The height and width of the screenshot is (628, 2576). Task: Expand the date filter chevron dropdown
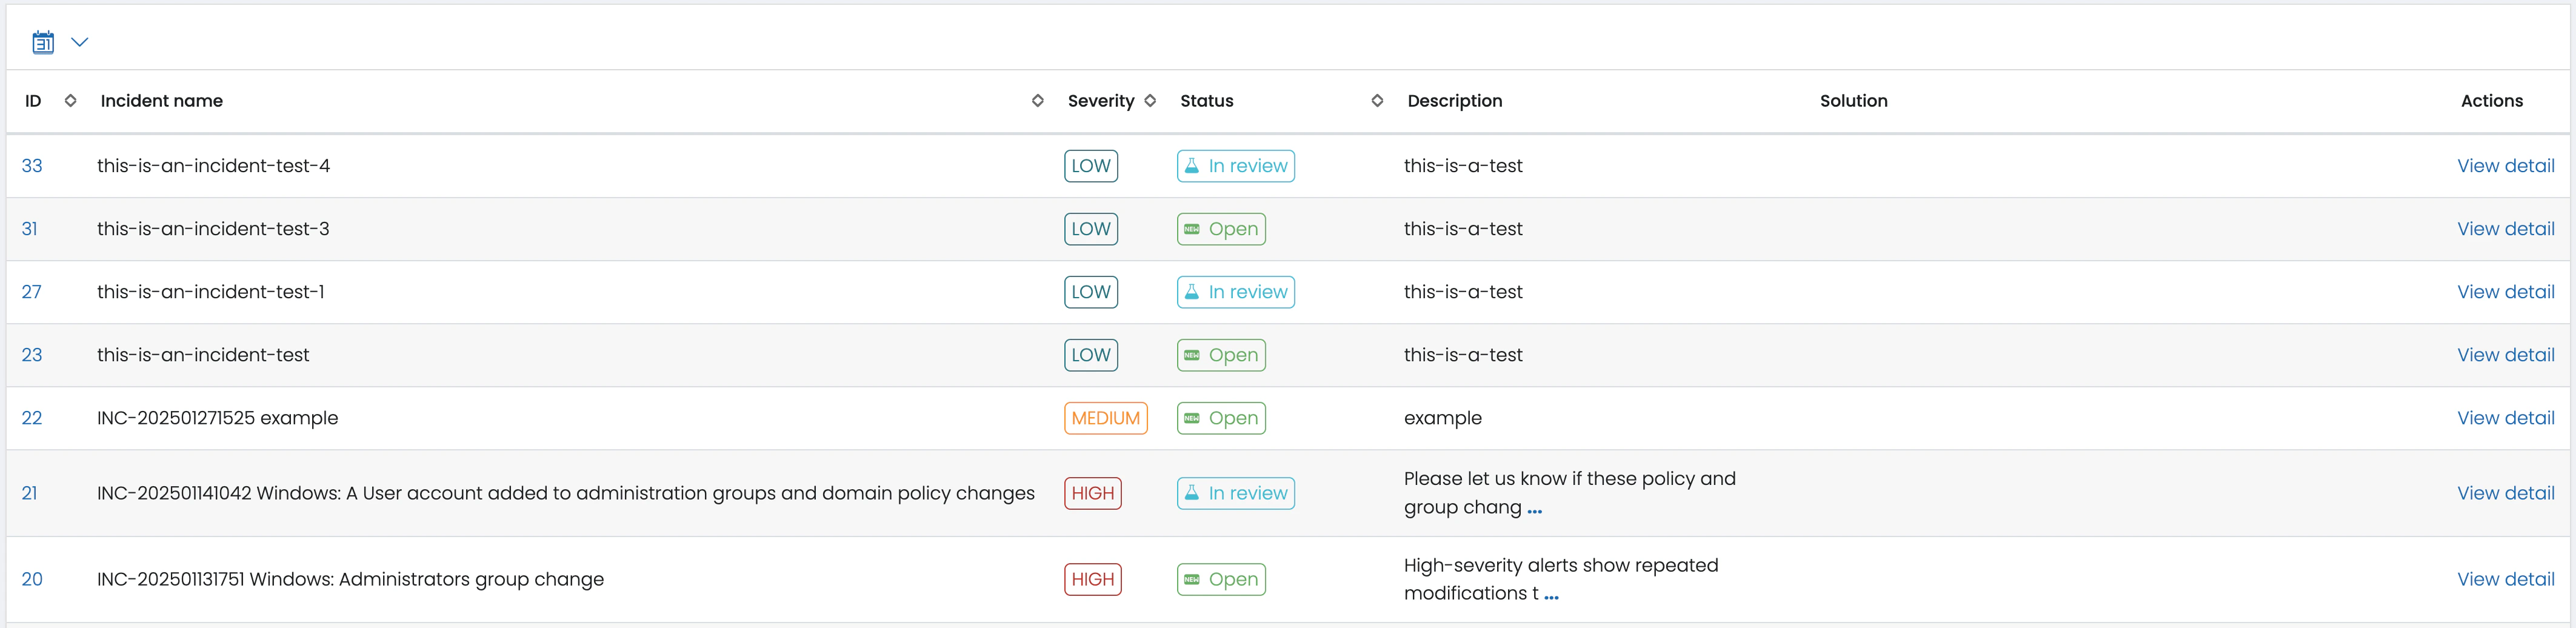(x=80, y=42)
